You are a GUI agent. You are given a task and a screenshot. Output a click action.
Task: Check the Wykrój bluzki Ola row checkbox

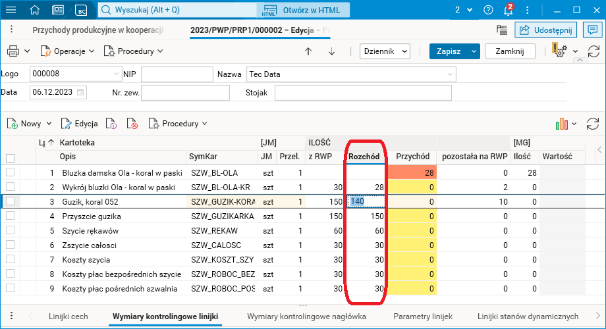11,187
